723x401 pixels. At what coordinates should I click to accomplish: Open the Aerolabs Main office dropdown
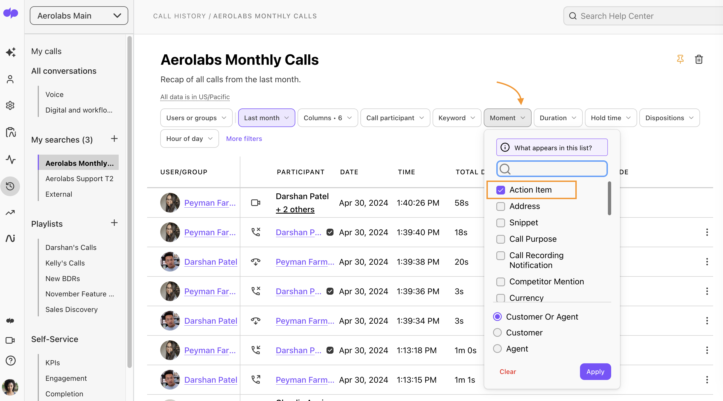(x=79, y=16)
